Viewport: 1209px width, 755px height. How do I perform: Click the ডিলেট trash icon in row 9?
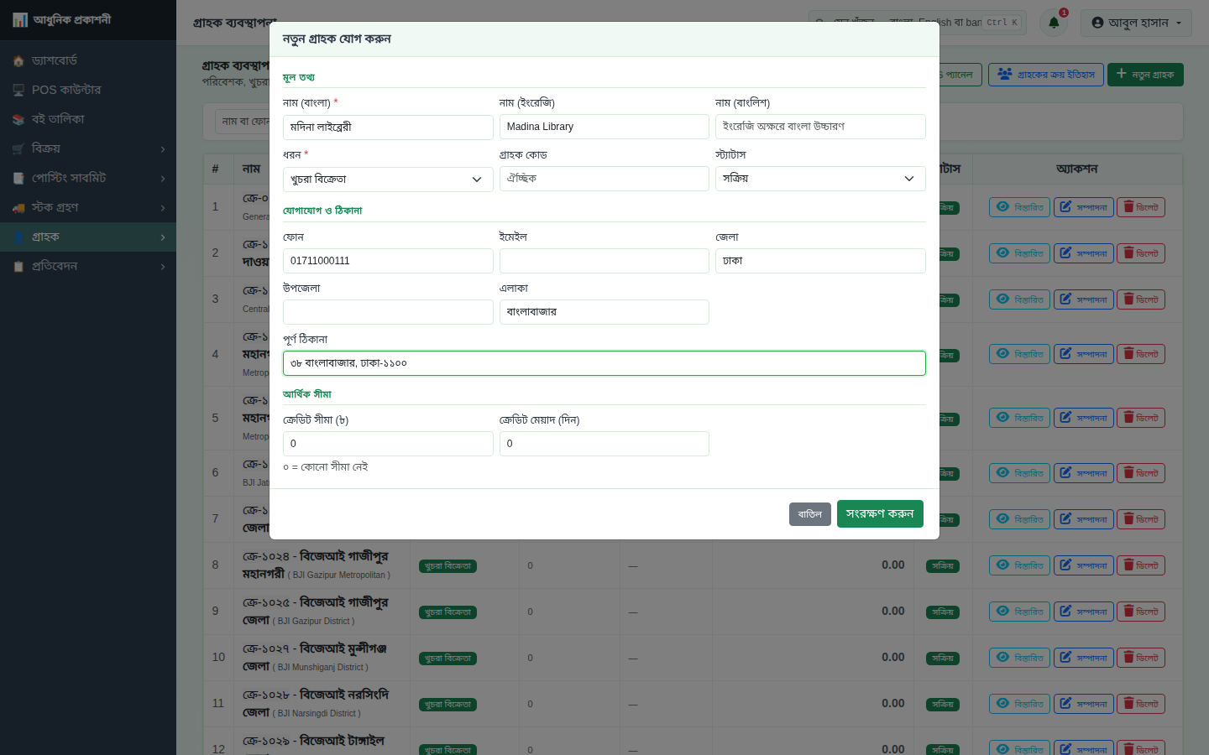1128,612
